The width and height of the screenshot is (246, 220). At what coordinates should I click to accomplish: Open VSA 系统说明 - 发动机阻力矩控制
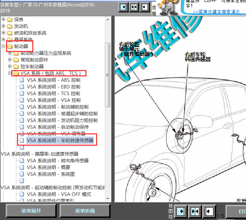coord(62,120)
